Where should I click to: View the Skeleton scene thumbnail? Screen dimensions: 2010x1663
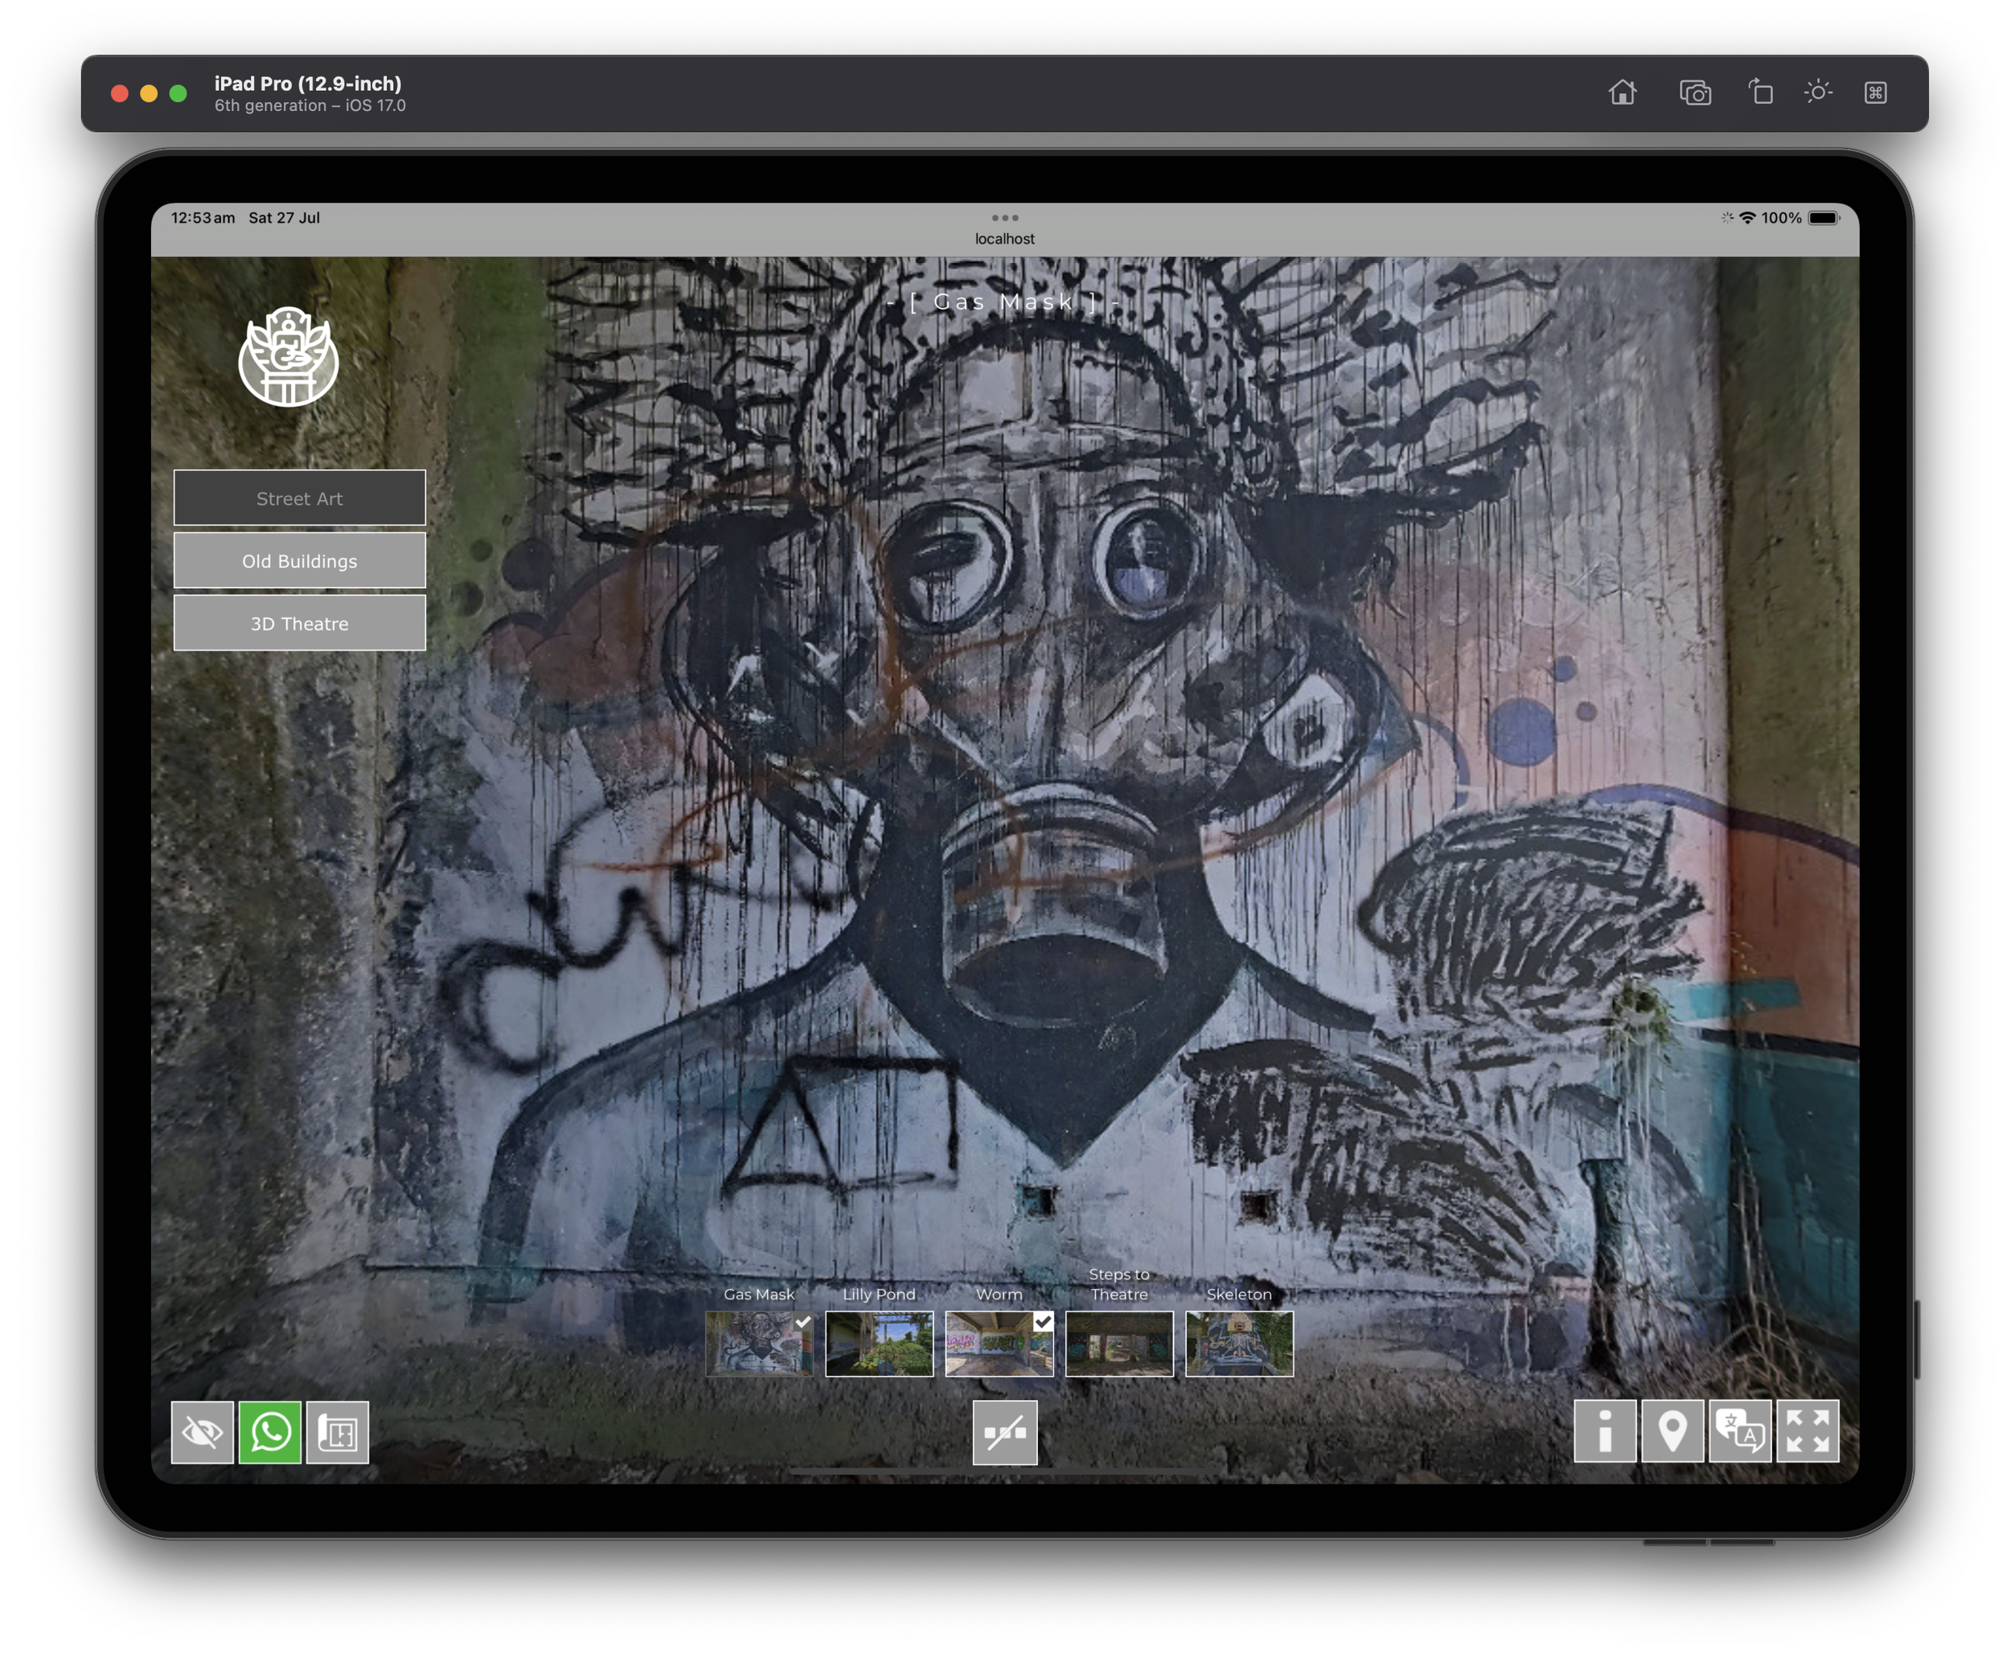coord(1238,1343)
